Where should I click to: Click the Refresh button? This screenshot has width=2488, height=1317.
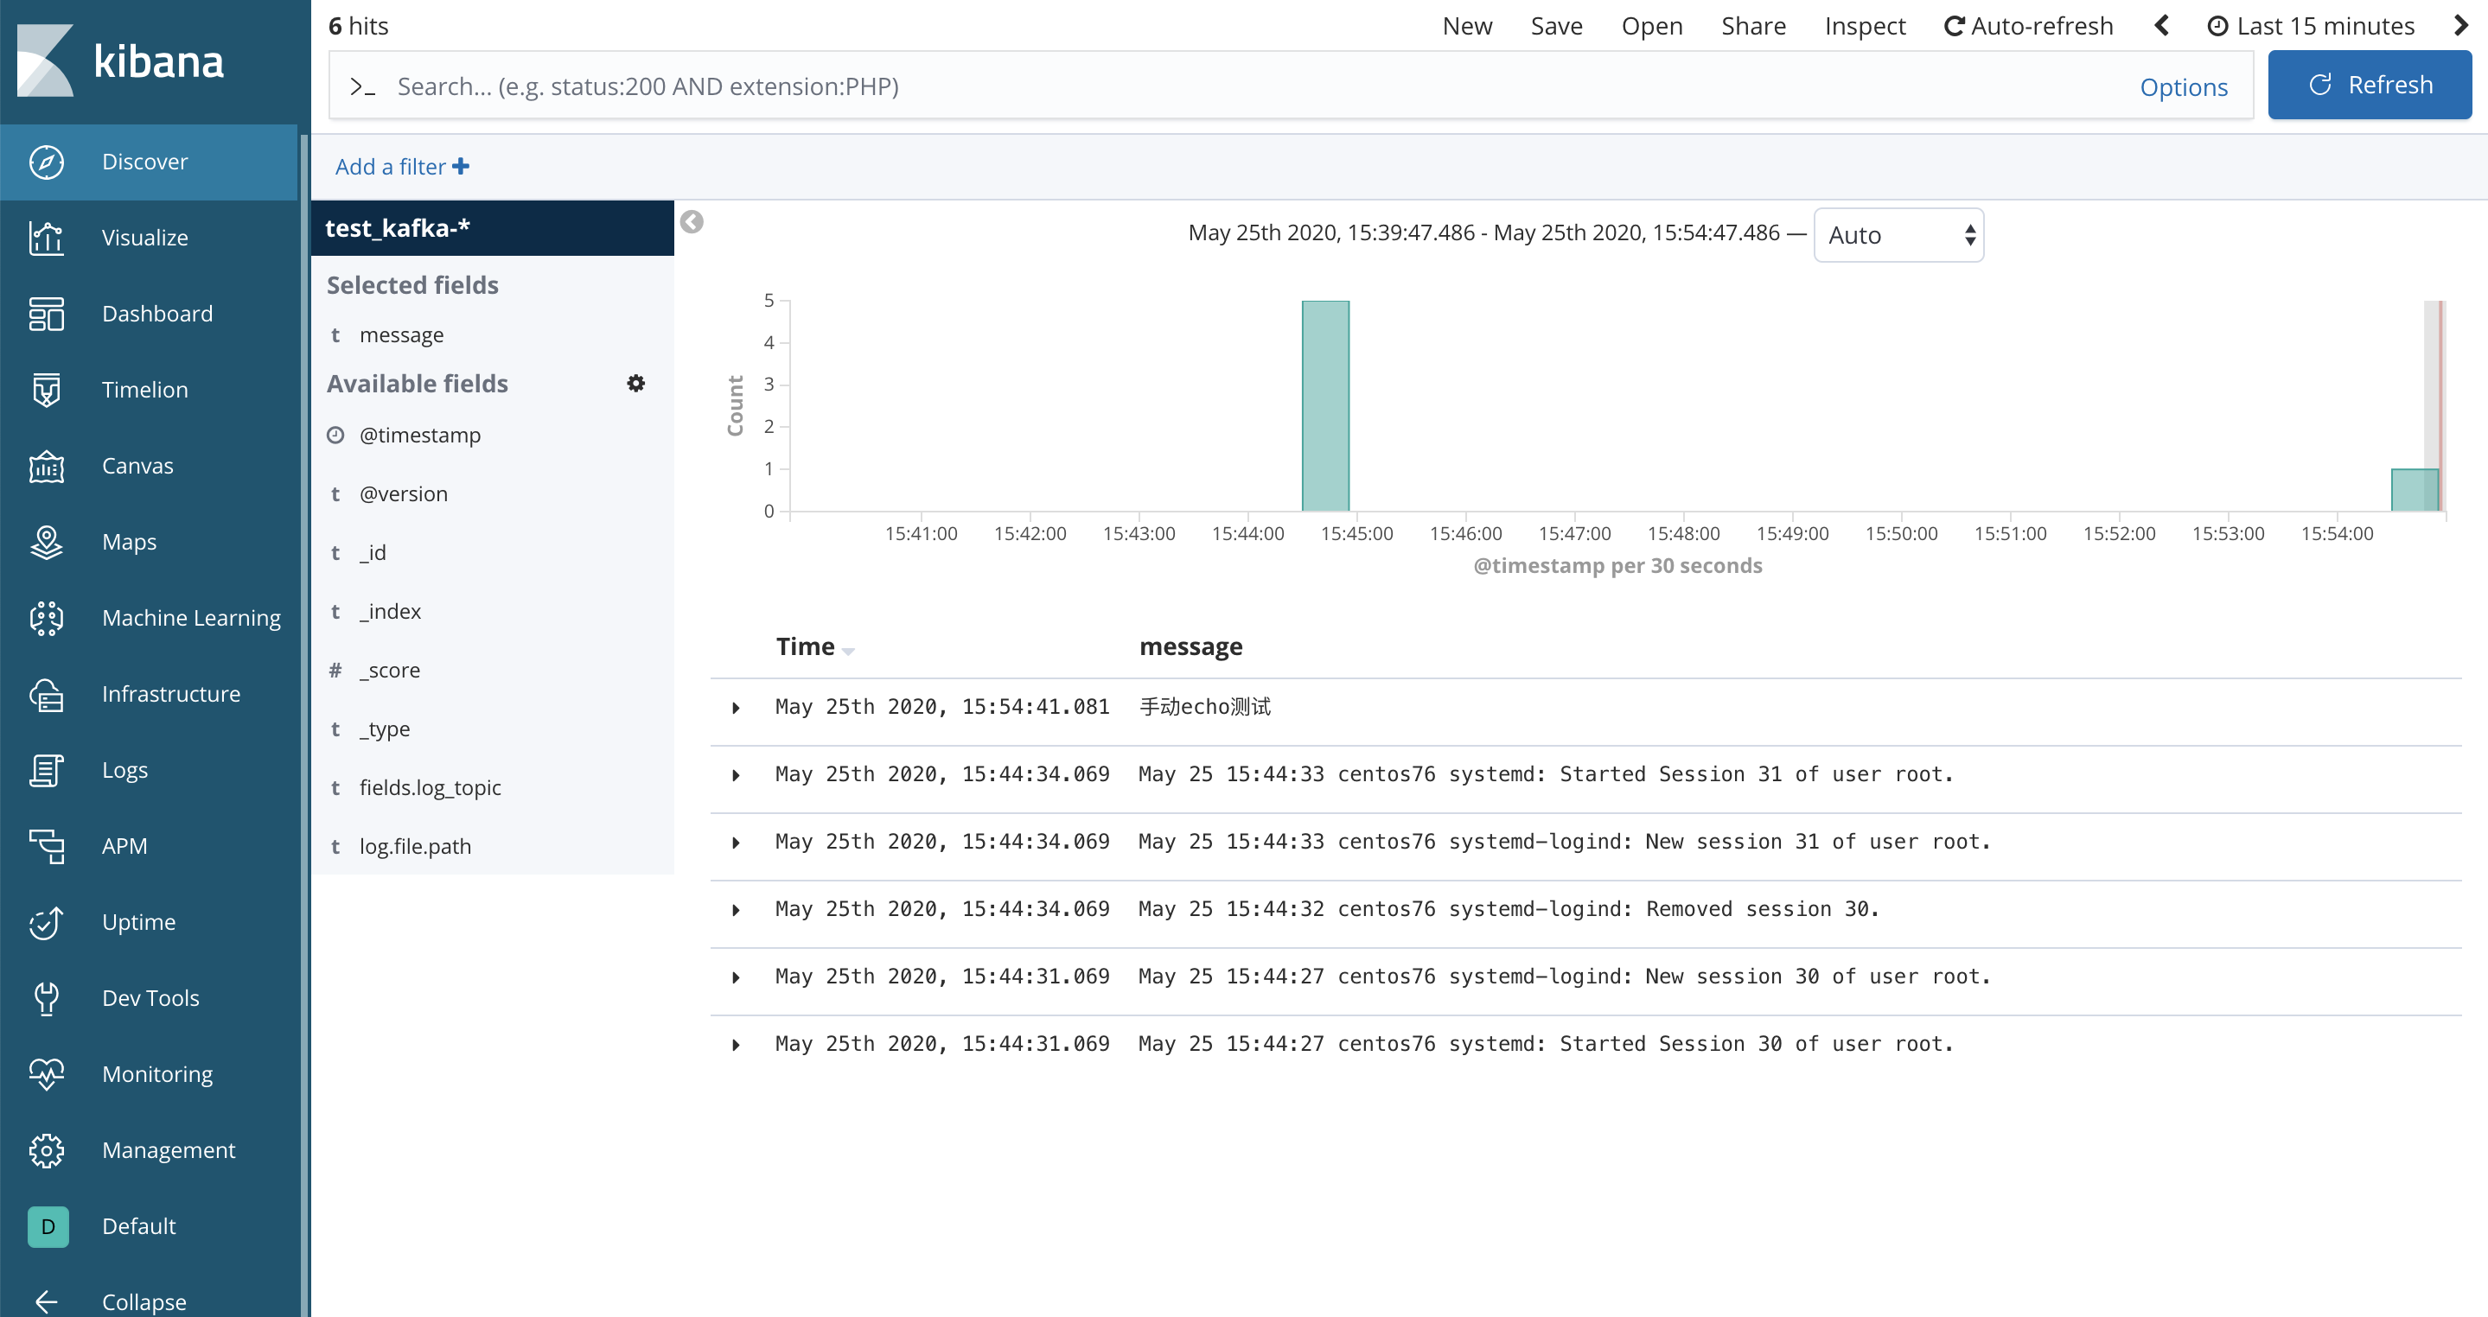coord(2370,85)
